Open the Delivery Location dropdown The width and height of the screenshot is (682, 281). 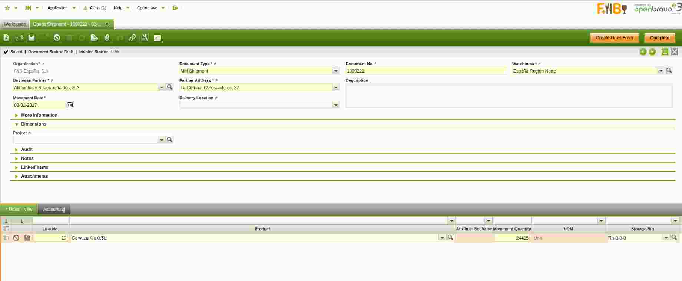[336, 105]
